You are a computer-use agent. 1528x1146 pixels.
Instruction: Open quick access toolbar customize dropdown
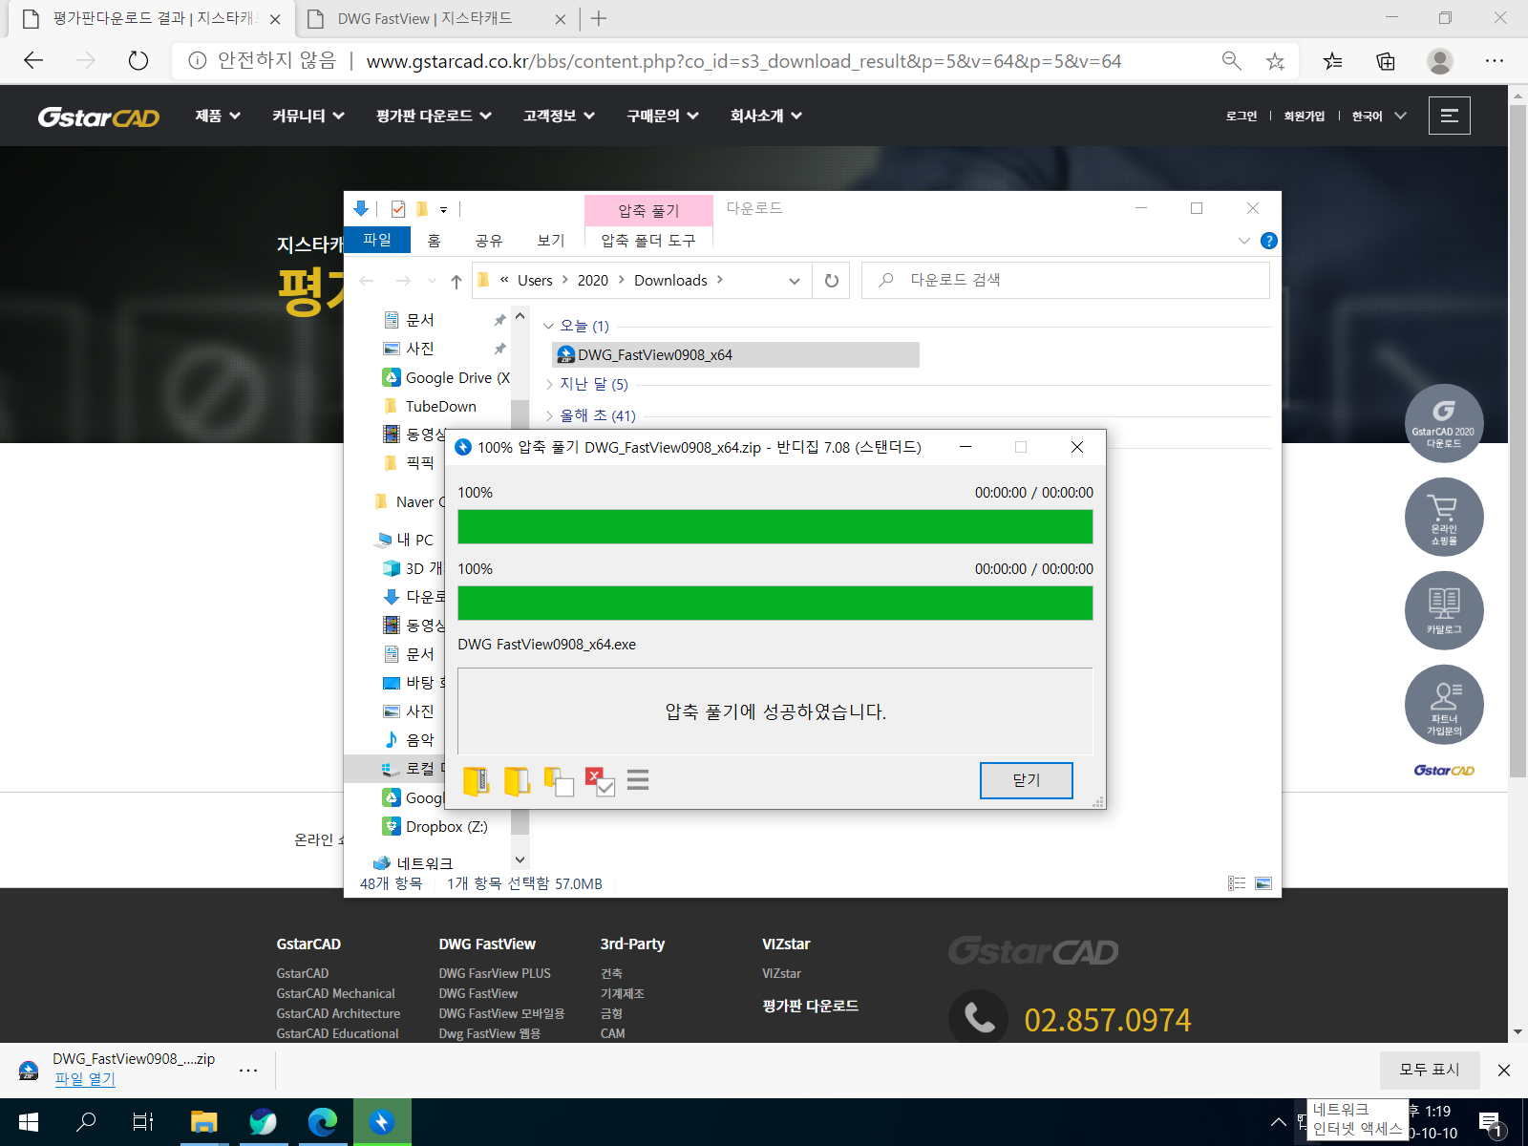443,210
